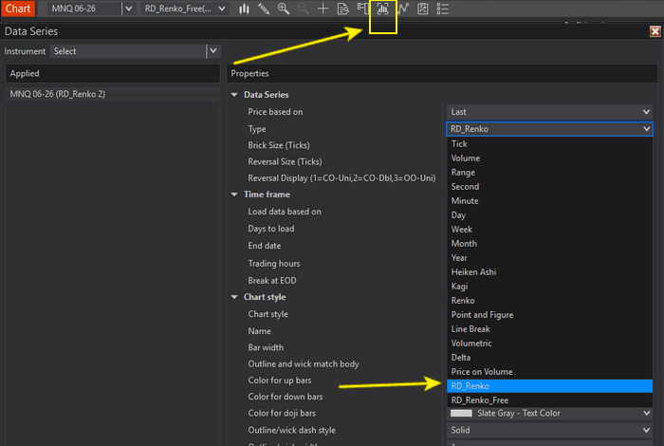Click the Slate Gray color swatch

tap(461, 413)
